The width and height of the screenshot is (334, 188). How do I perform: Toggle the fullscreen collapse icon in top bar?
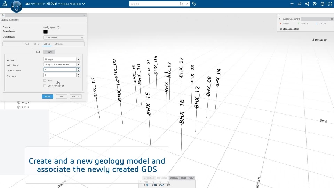[x=330, y=4]
